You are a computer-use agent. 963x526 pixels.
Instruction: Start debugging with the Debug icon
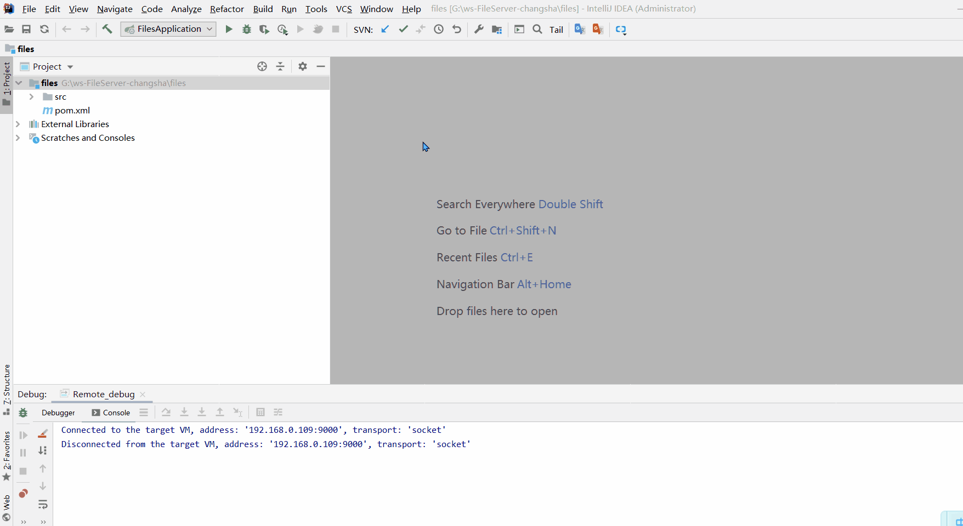pos(246,29)
